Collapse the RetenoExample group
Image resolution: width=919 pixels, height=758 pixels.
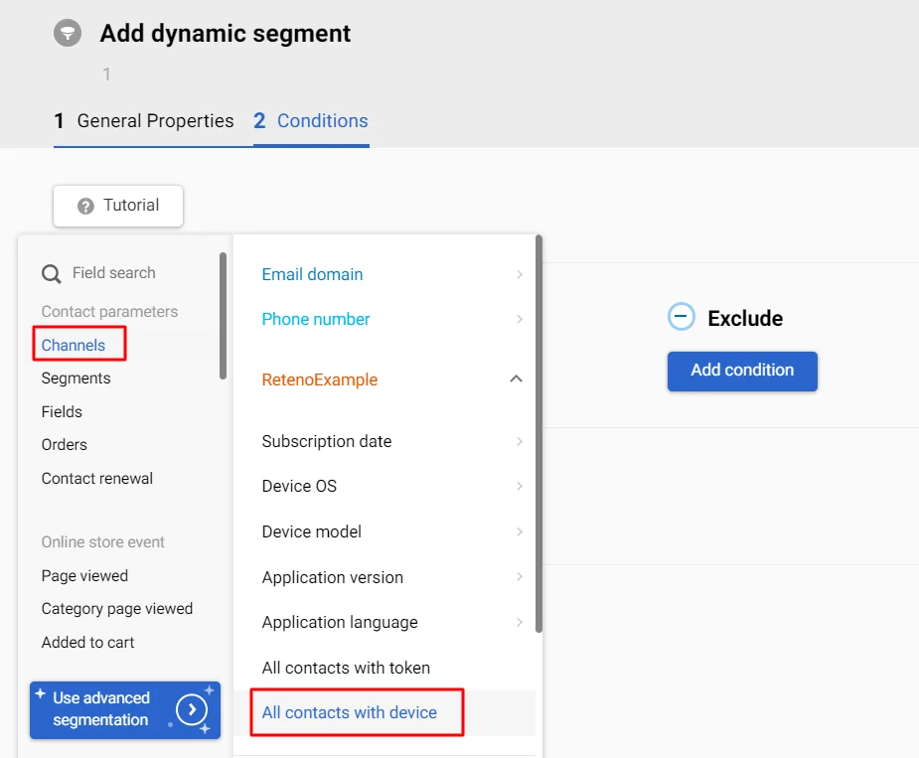pos(516,379)
